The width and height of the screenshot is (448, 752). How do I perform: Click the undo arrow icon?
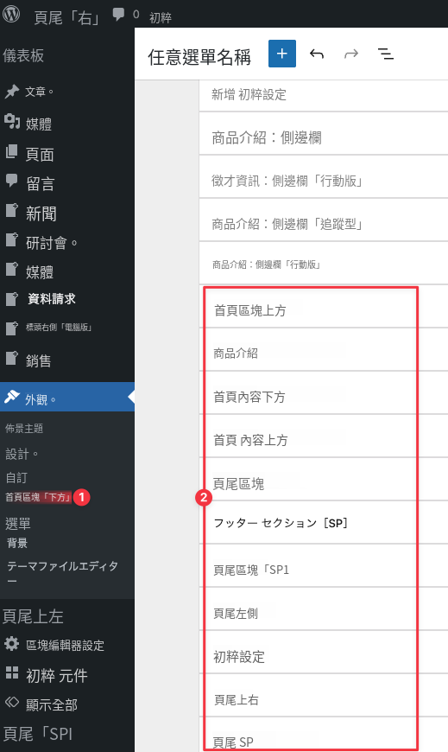pyautogui.click(x=317, y=54)
